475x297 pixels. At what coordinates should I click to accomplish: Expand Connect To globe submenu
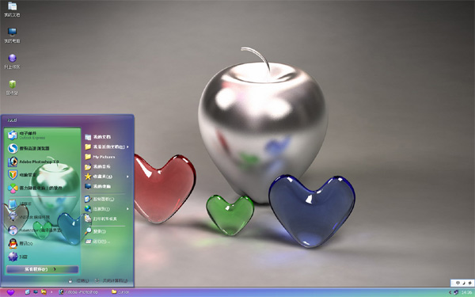click(x=107, y=209)
